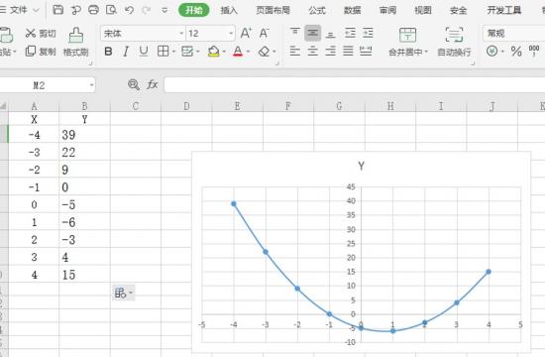
Task: Switch to the 安全 tab
Action: point(458,10)
